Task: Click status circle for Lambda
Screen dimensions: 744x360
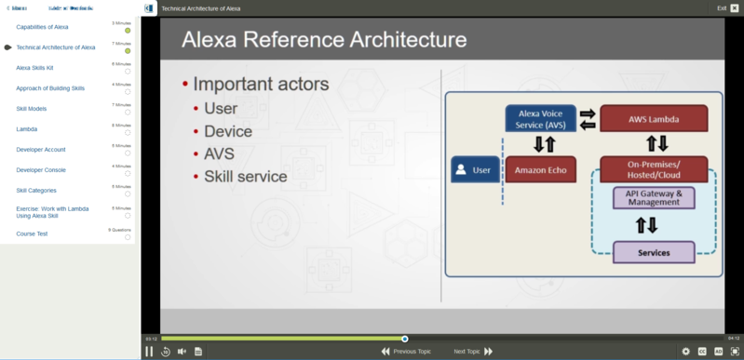Action: coord(128,133)
